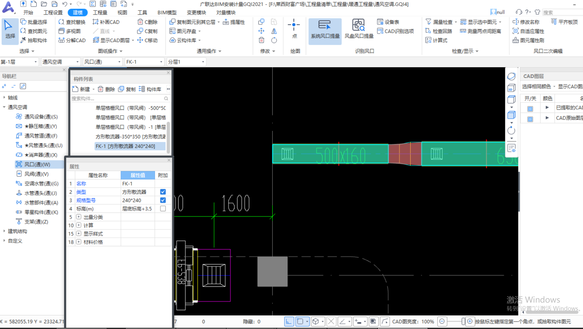This screenshot has width=583, height=329.
Task: Click C复制 tool
Action: pyautogui.click(x=147, y=31)
